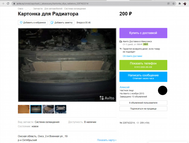Click the delivery truck icon
The image size is (189, 143).
(x=121, y=42)
